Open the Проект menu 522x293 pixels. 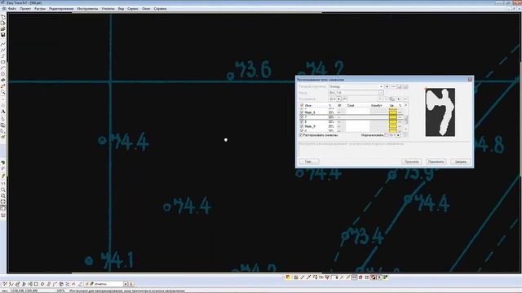25,9
